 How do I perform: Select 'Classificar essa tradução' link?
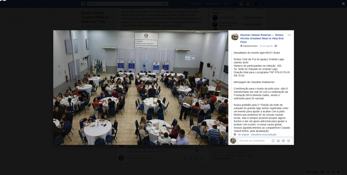click(x=263, y=135)
